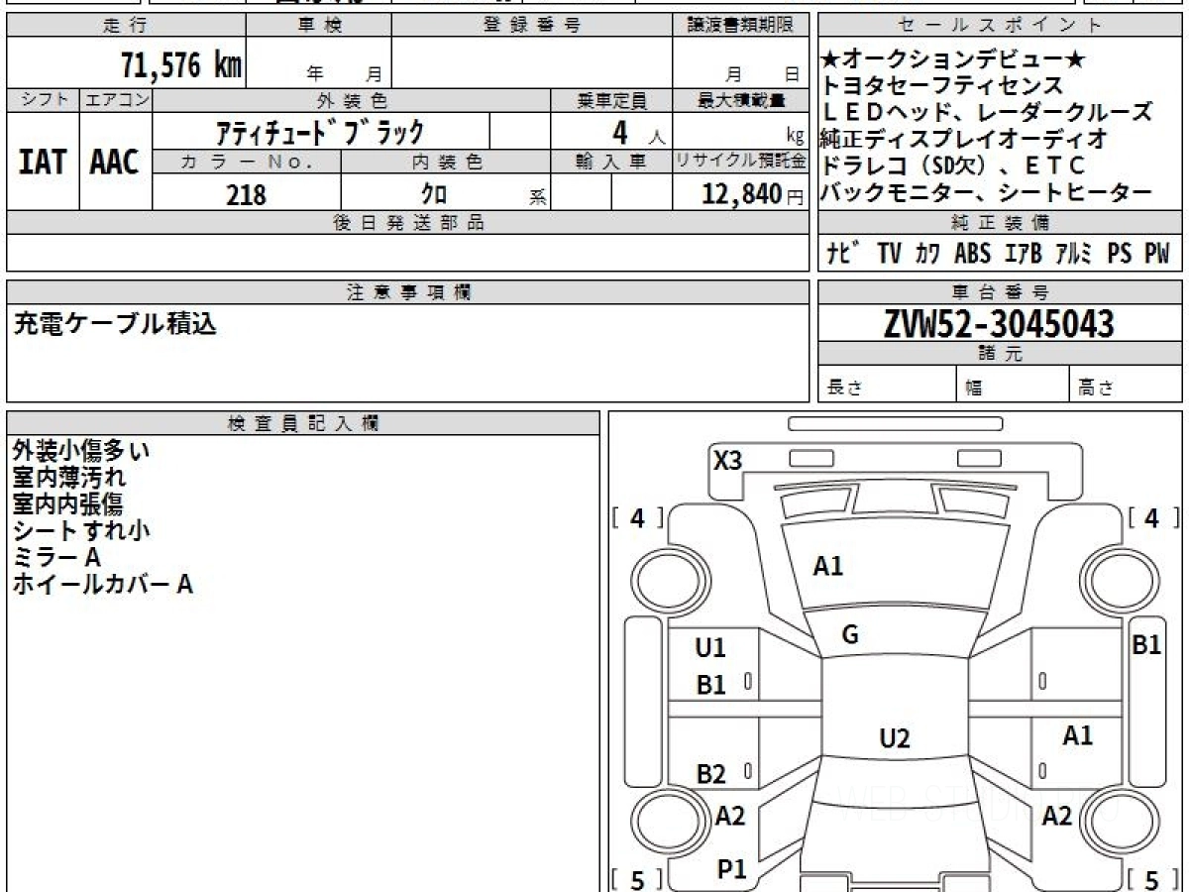The width and height of the screenshot is (1189, 892).
Task: Select the 室内内張傷 inspector note
Action: click(x=69, y=503)
